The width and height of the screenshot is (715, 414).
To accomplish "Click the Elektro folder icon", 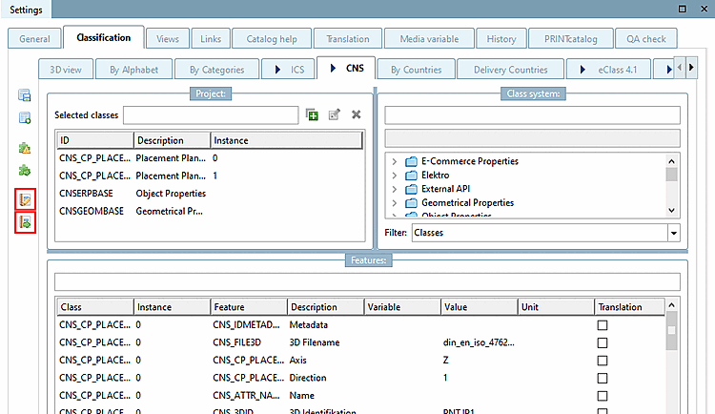I will pyautogui.click(x=411, y=175).
